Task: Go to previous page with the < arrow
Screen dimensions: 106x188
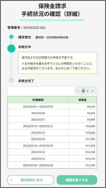Action: click(x=78, y=91)
